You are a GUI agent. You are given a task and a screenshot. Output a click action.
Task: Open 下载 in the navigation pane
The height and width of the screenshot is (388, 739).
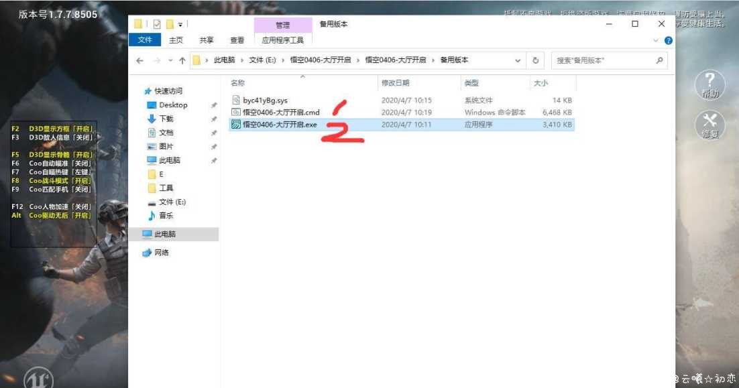166,119
